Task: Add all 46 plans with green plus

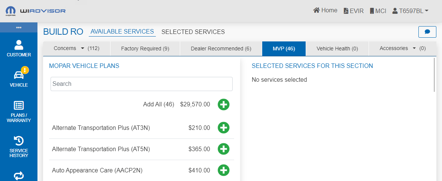Action: click(x=224, y=104)
